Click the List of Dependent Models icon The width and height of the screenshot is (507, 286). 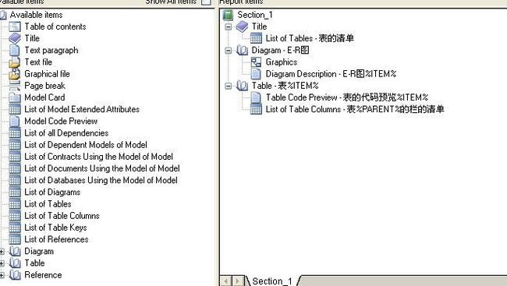point(15,145)
